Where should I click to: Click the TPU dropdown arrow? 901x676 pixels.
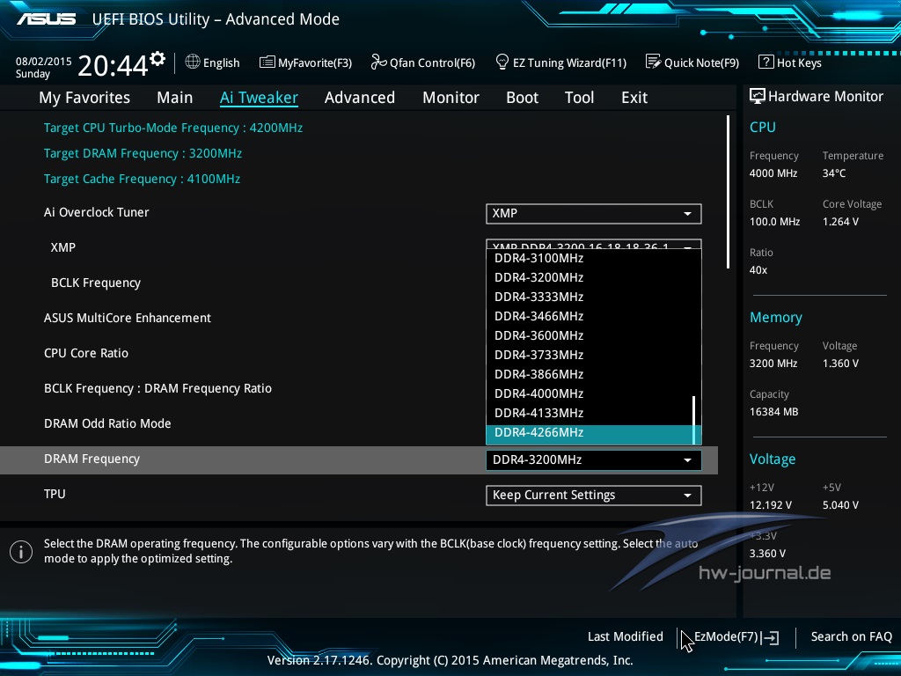(x=687, y=496)
